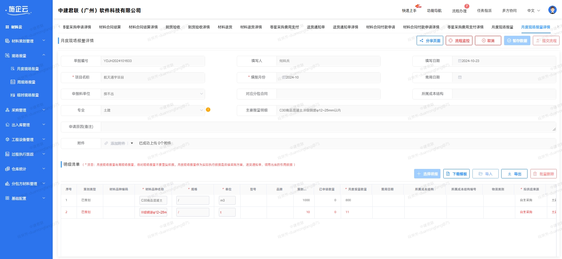Click the 分享页面 button

pyautogui.click(x=430, y=41)
